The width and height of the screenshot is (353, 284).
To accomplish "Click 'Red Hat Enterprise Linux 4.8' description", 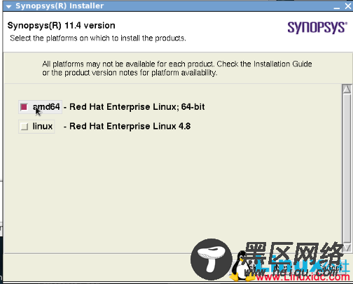I will tap(130, 126).
